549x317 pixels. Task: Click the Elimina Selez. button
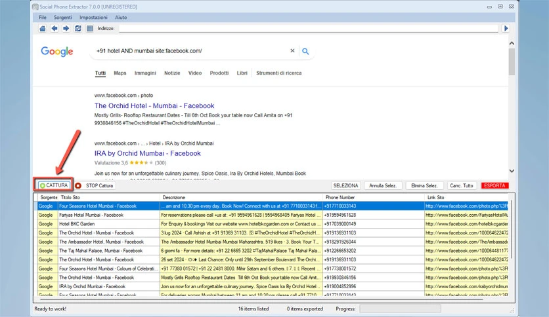(424, 186)
